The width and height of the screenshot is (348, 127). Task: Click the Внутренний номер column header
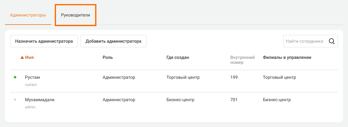242,60
